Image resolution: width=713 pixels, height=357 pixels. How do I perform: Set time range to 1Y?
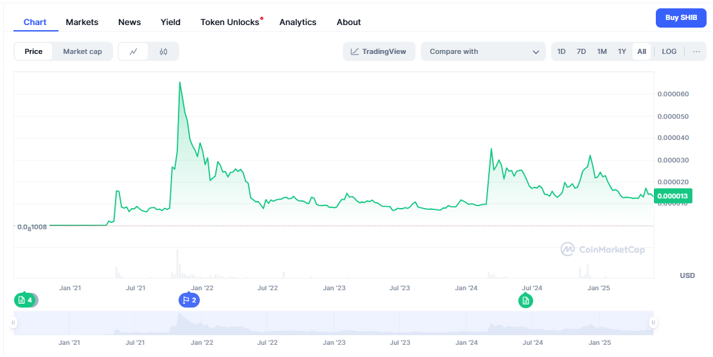622,51
